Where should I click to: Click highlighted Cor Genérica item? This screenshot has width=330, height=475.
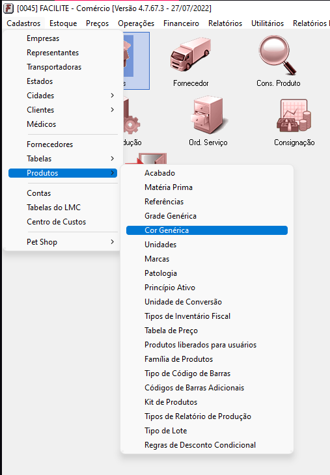tap(207, 230)
